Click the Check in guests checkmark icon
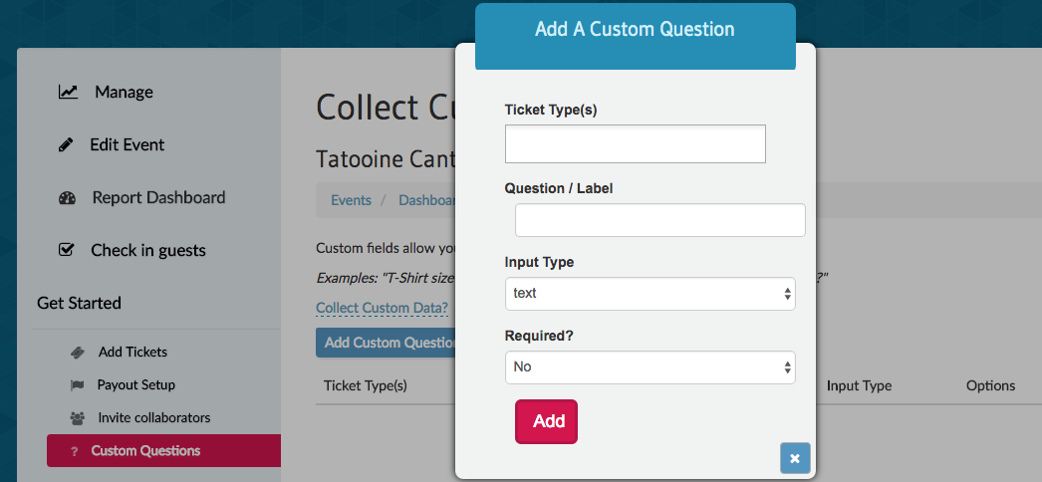 pyautogui.click(x=67, y=250)
